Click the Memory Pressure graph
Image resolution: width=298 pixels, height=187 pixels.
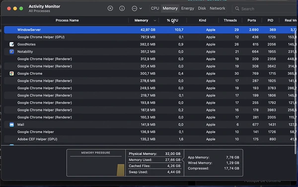[96, 163]
